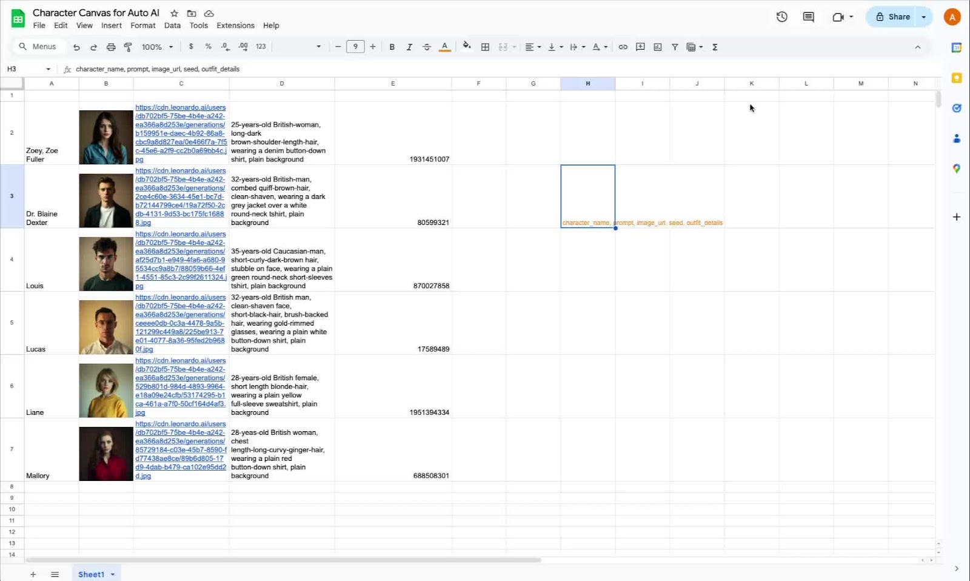Open the comments panel icon
The image size is (970, 581).
[808, 17]
